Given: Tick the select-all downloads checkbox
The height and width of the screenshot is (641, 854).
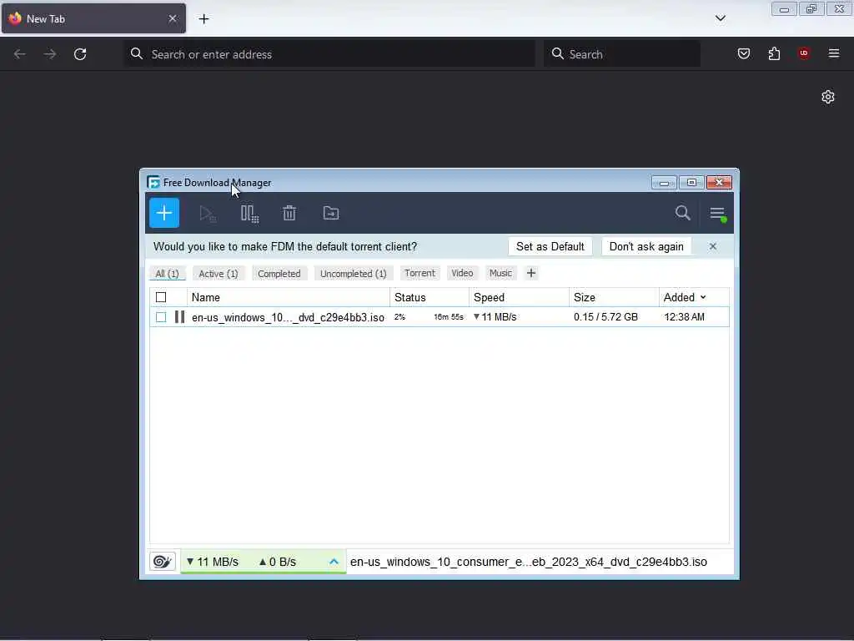Looking at the screenshot, I should 161,297.
